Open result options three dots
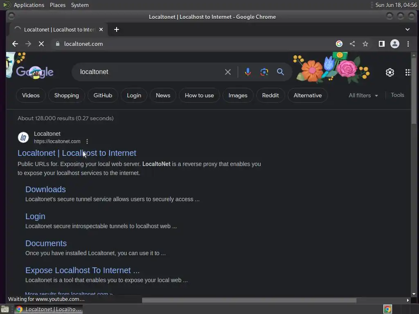Viewport: 419px width, 314px height. [x=87, y=141]
